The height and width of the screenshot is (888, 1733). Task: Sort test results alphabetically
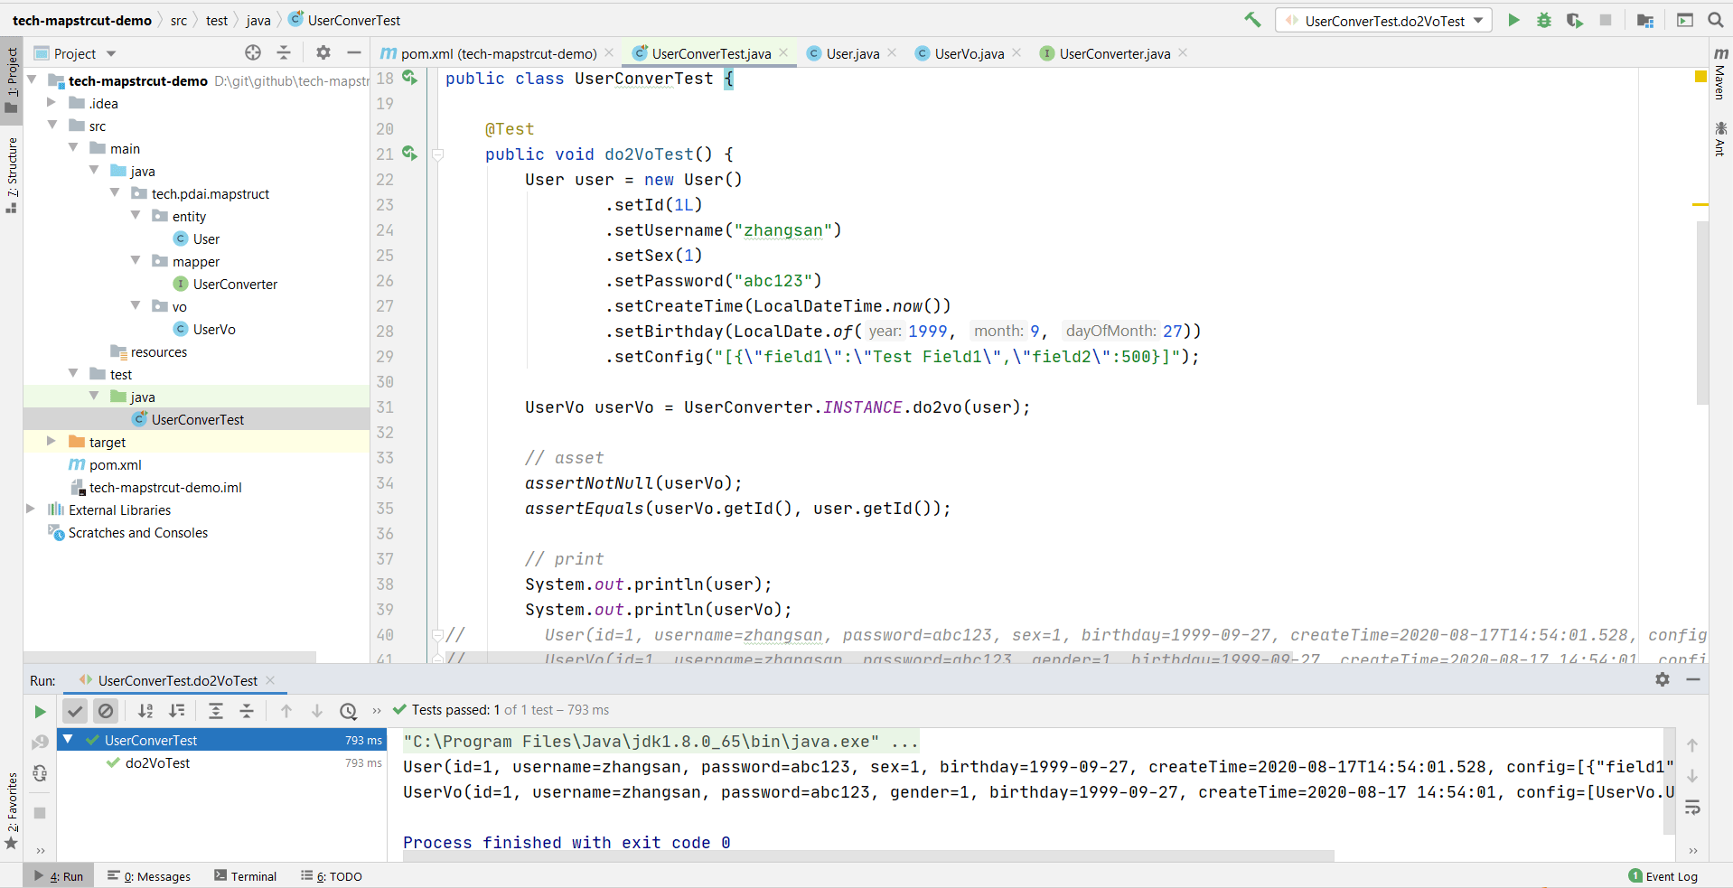point(145,711)
